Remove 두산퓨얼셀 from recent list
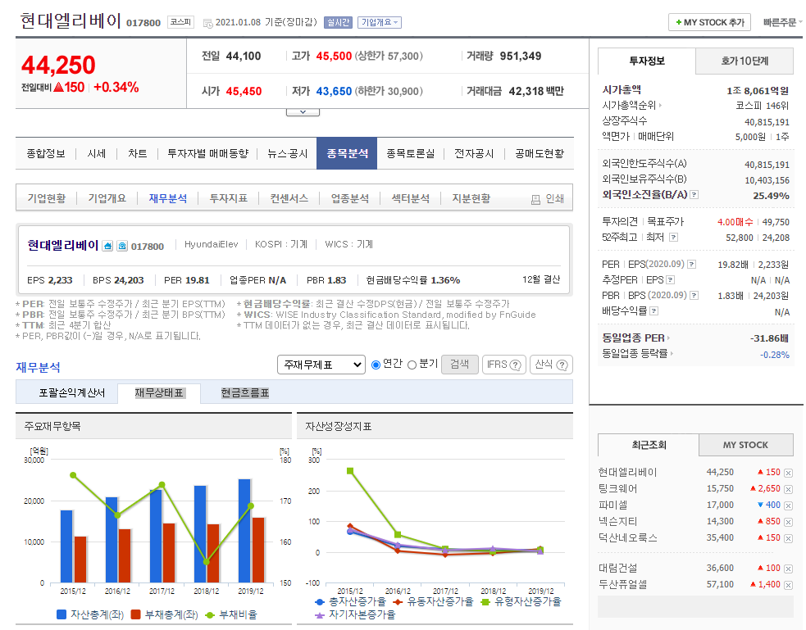Image resolution: width=806 pixels, height=630 pixels. click(789, 585)
